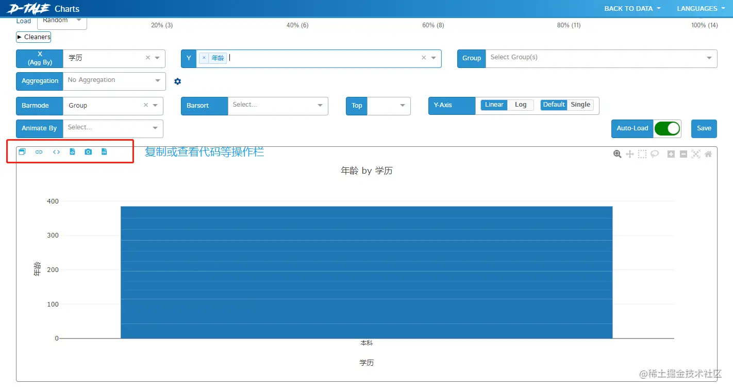733x390 pixels.
Task: Select the Lasso Select tool
Action: tap(655, 154)
